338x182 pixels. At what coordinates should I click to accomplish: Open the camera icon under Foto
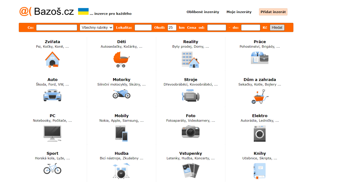tap(191, 132)
